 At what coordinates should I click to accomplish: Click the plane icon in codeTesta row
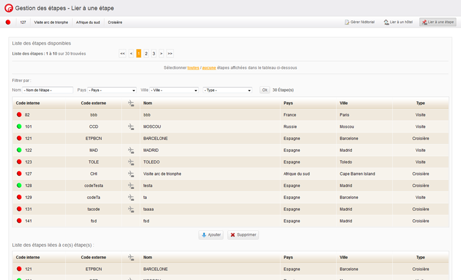(131, 185)
